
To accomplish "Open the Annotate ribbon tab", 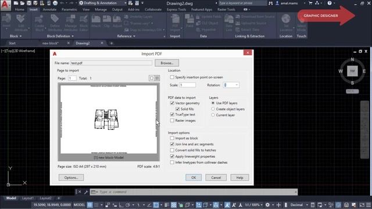I will click(x=49, y=9).
